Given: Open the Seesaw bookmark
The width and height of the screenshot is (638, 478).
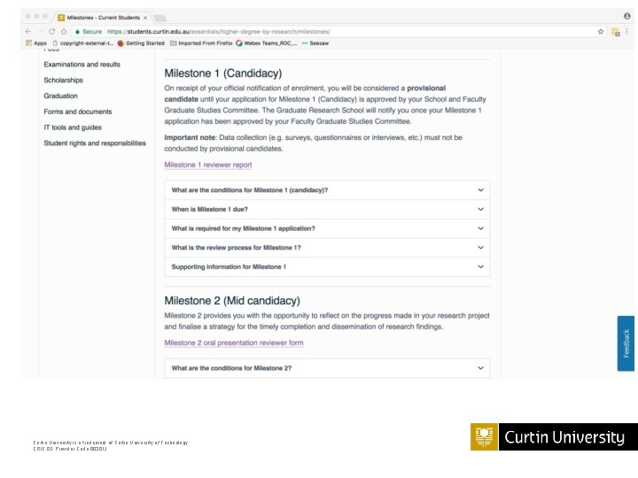Looking at the screenshot, I should click(x=315, y=43).
